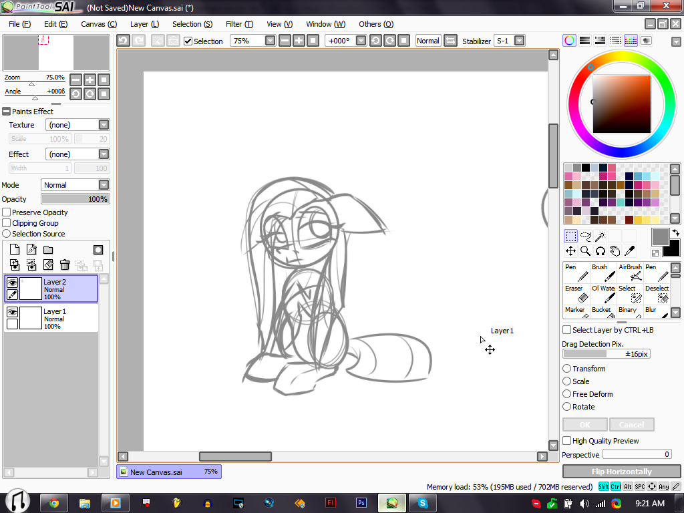Click the Perspective value input field
684x513 pixels.
637,454
